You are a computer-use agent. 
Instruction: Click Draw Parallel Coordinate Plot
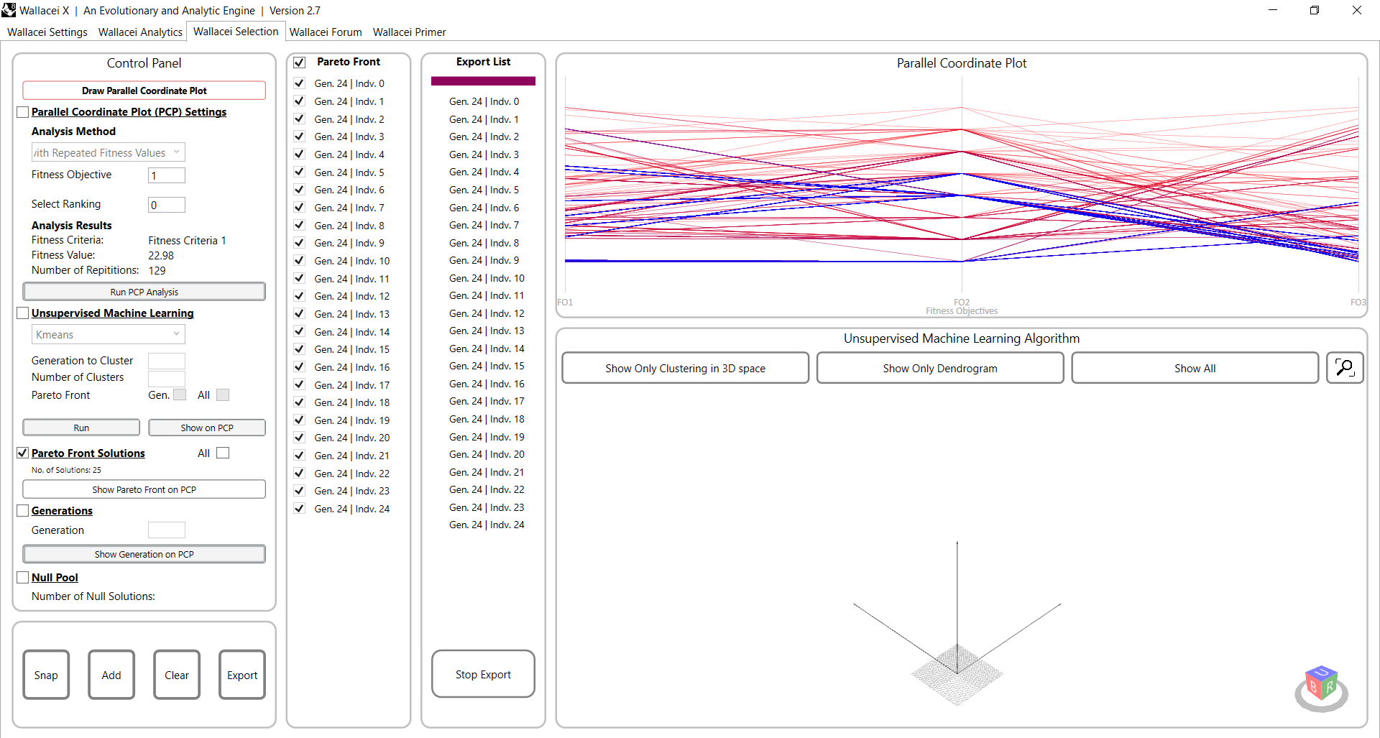(144, 90)
